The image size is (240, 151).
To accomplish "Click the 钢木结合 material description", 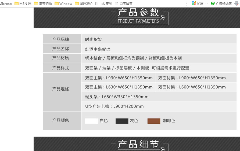I will [x=133, y=58].
